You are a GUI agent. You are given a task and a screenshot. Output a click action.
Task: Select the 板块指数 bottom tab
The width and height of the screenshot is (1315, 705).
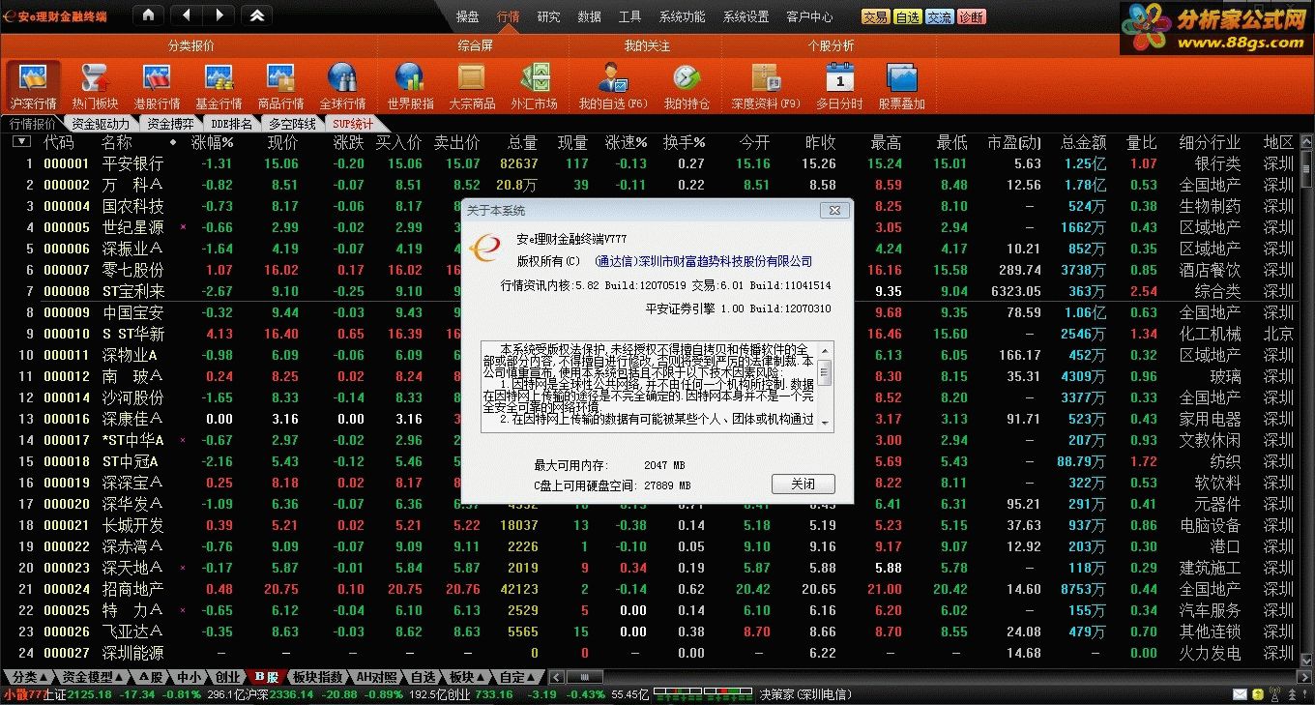tap(317, 677)
